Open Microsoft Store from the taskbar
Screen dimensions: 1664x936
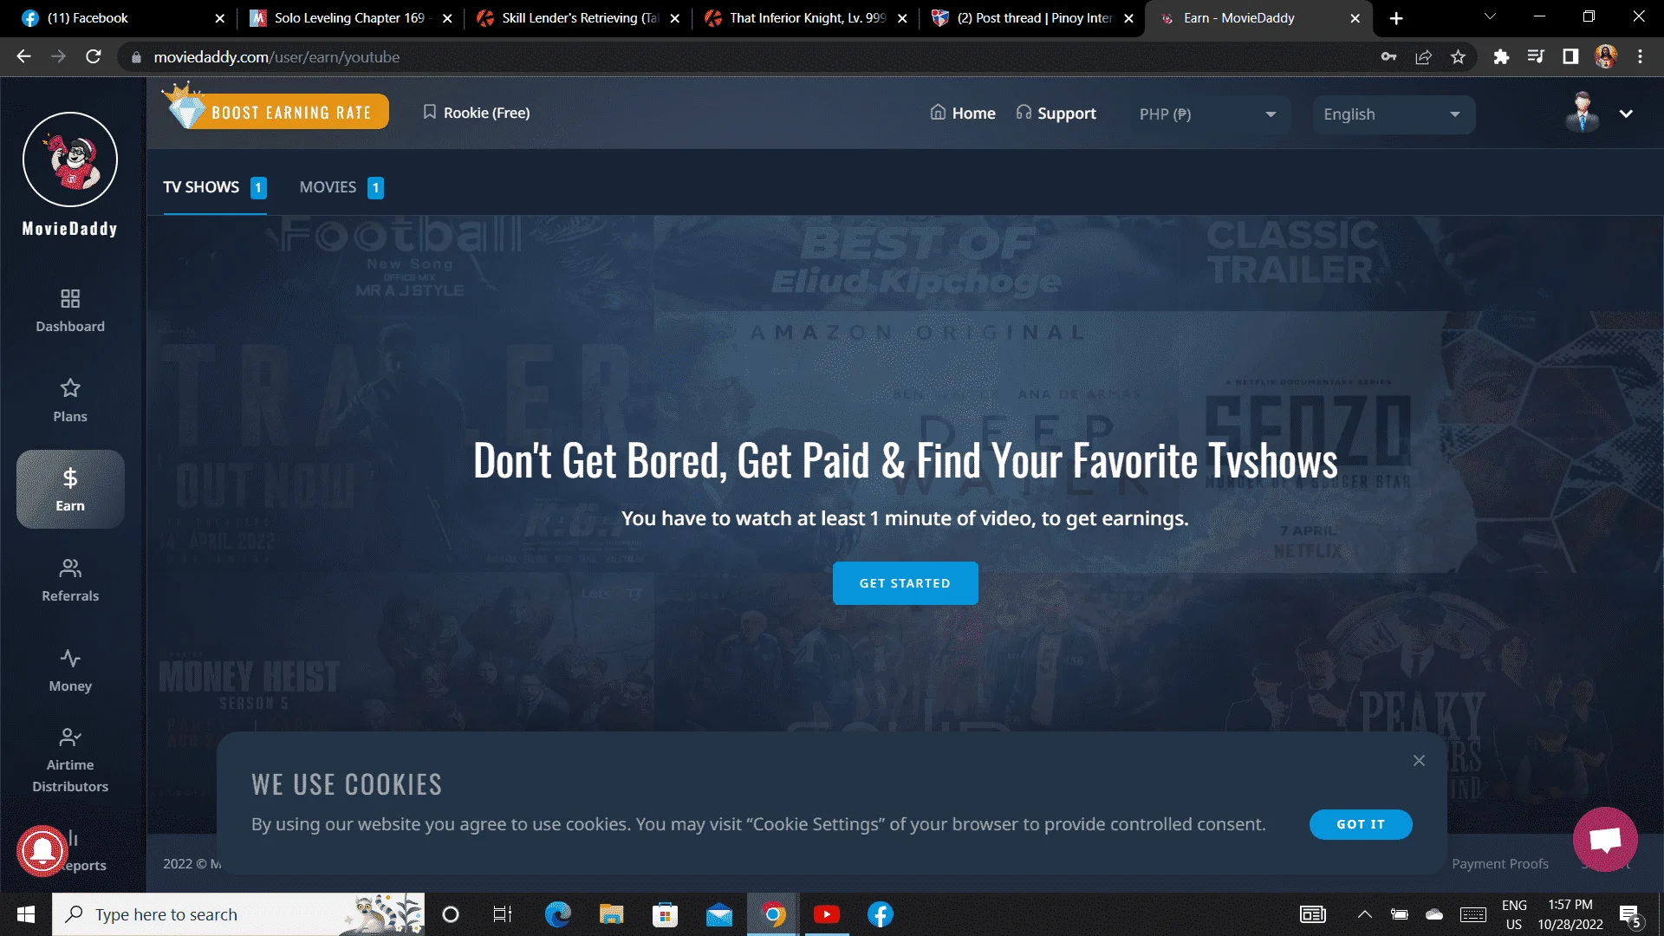[665, 914]
